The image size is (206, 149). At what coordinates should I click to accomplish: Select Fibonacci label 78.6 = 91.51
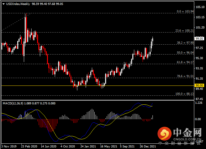click(185, 76)
